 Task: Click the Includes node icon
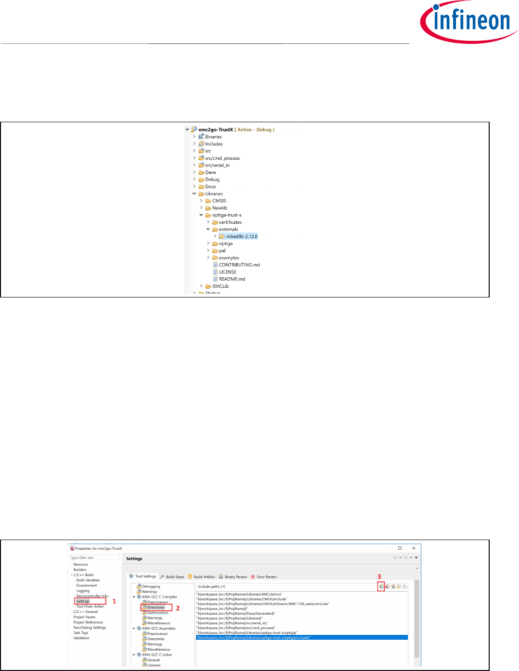201,144
